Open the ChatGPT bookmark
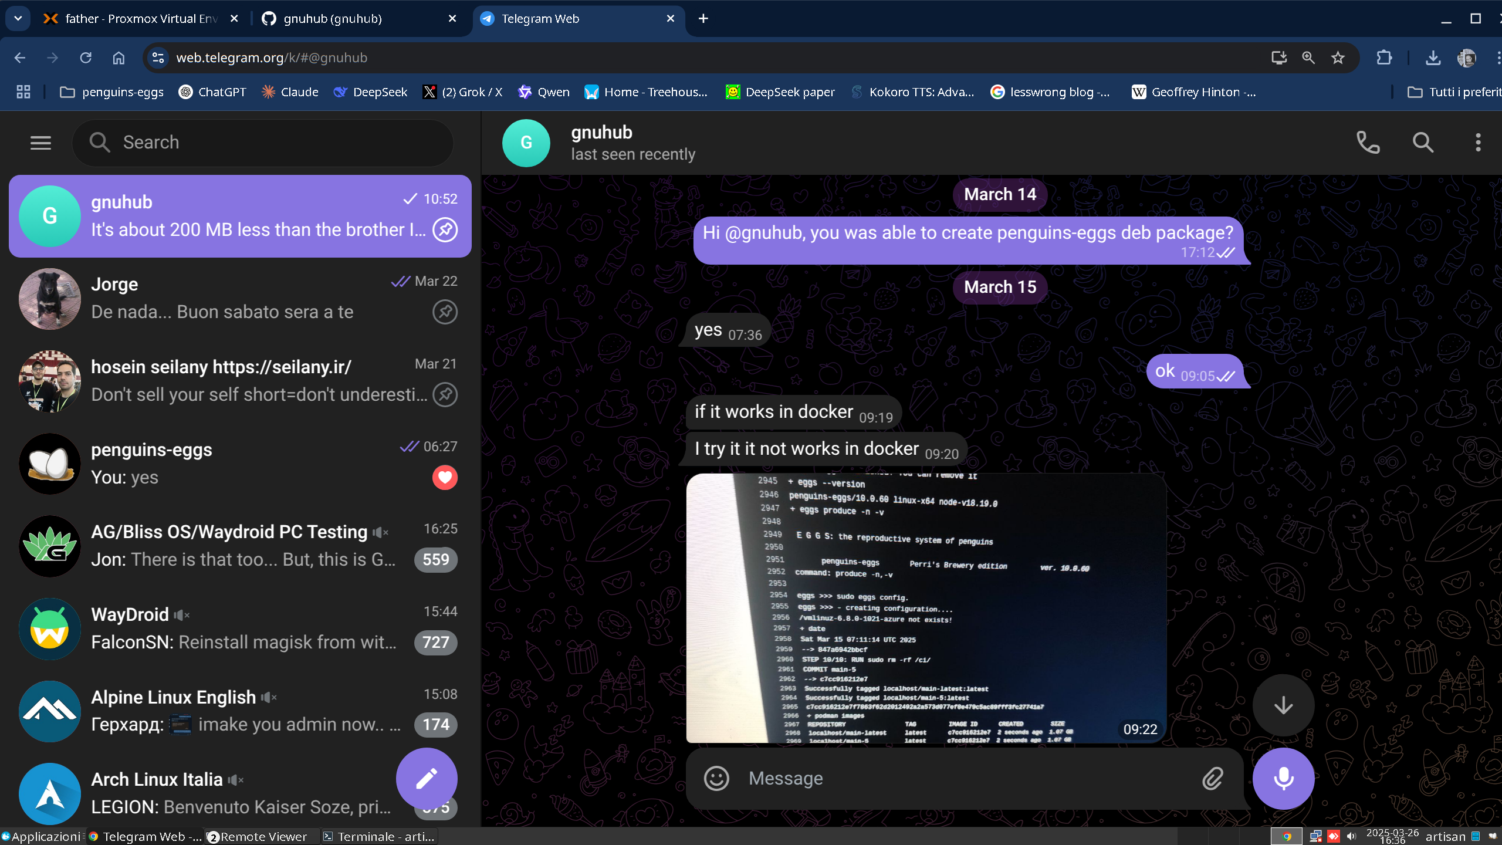This screenshot has height=845, width=1502. point(212,92)
